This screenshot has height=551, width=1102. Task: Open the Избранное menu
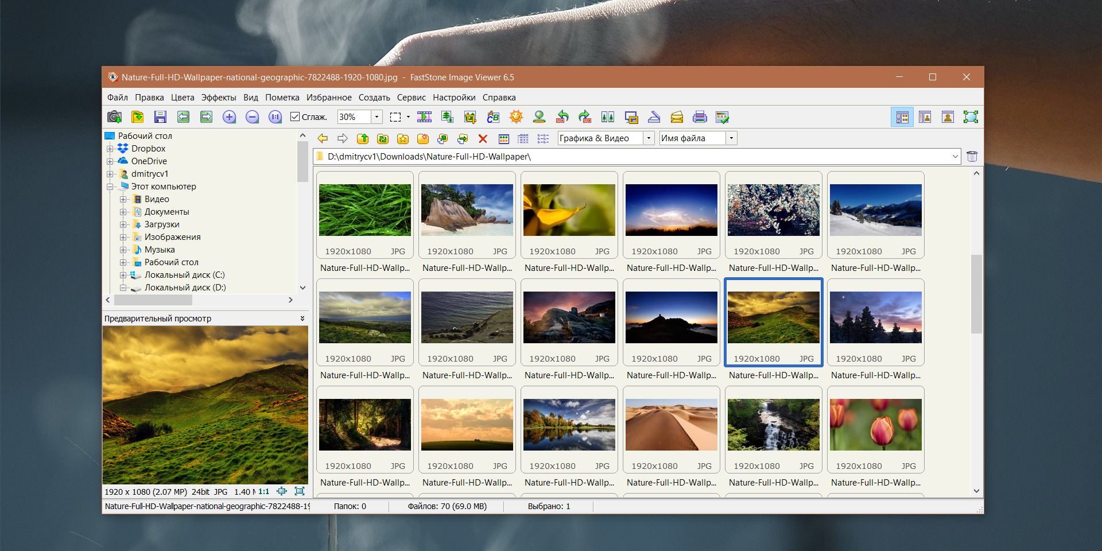(329, 98)
